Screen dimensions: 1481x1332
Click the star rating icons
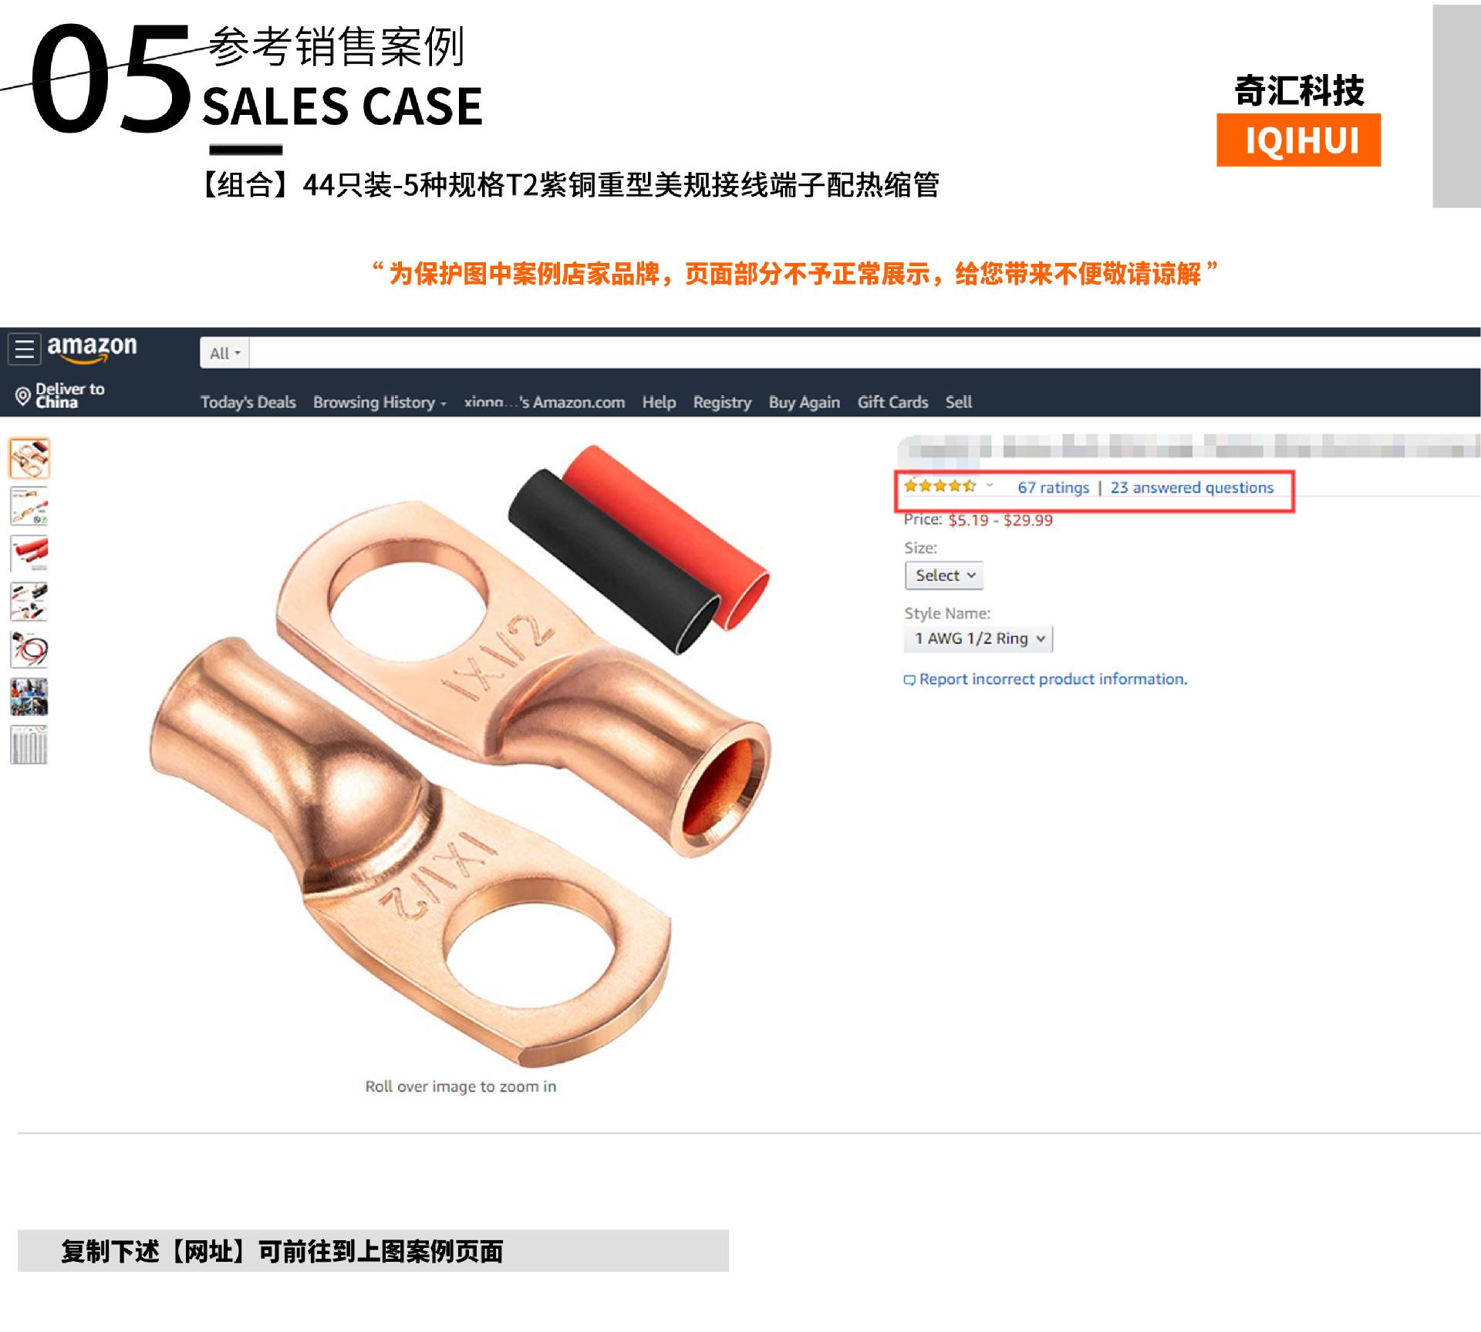click(x=940, y=486)
